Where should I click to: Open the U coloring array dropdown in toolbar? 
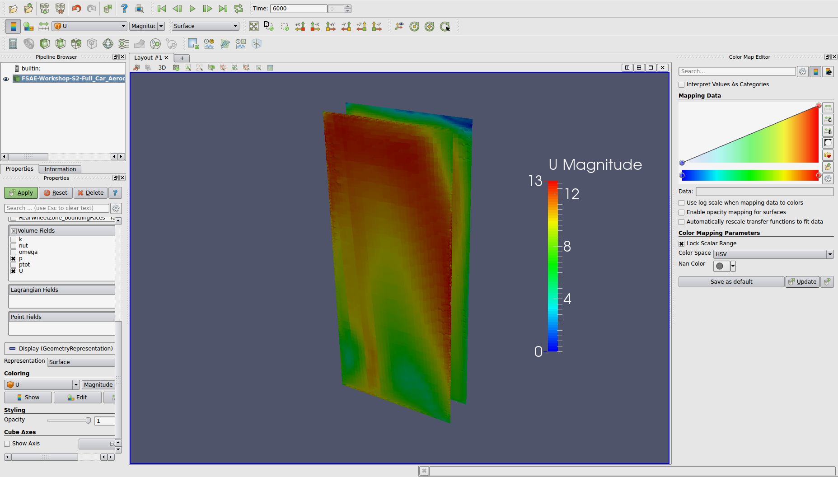89,26
